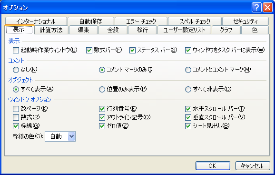Click the OK button
275x175 pixels.
[213, 165]
